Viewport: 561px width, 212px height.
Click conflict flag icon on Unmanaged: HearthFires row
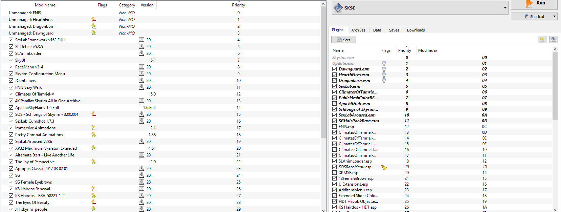pos(94,19)
